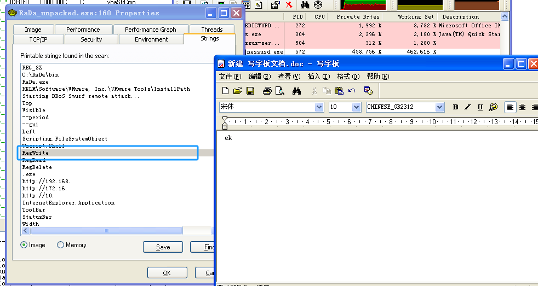Click the RaDa Properties title bar icon
The width and height of the screenshot is (538, 286).
[x=13, y=13]
